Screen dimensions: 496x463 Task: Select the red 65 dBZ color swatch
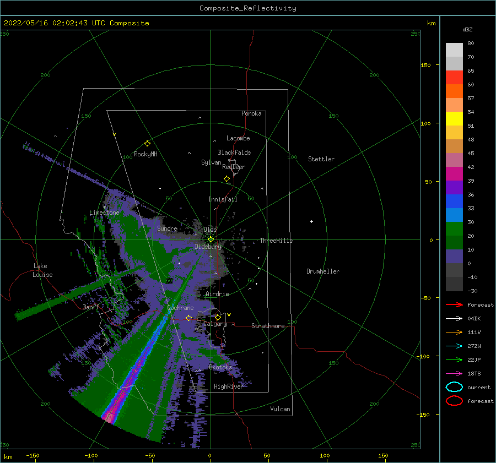[x=454, y=77]
